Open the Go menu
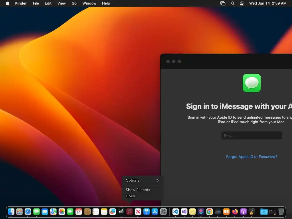292x219 pixels. 74,3
